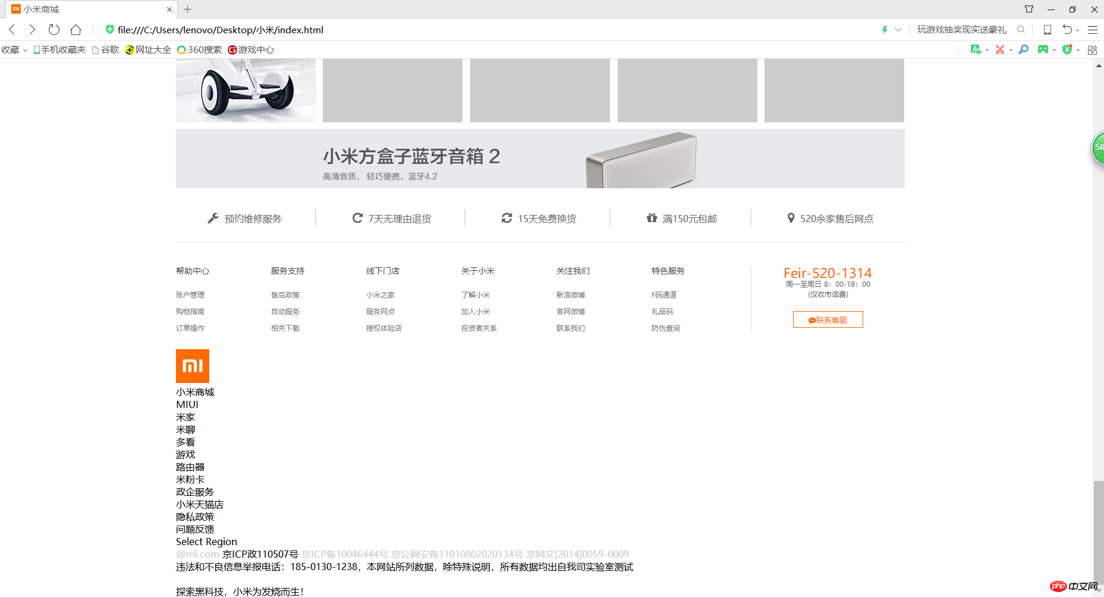
Task: Click the red scissors screenshot icon
Action: point(1000,50)
